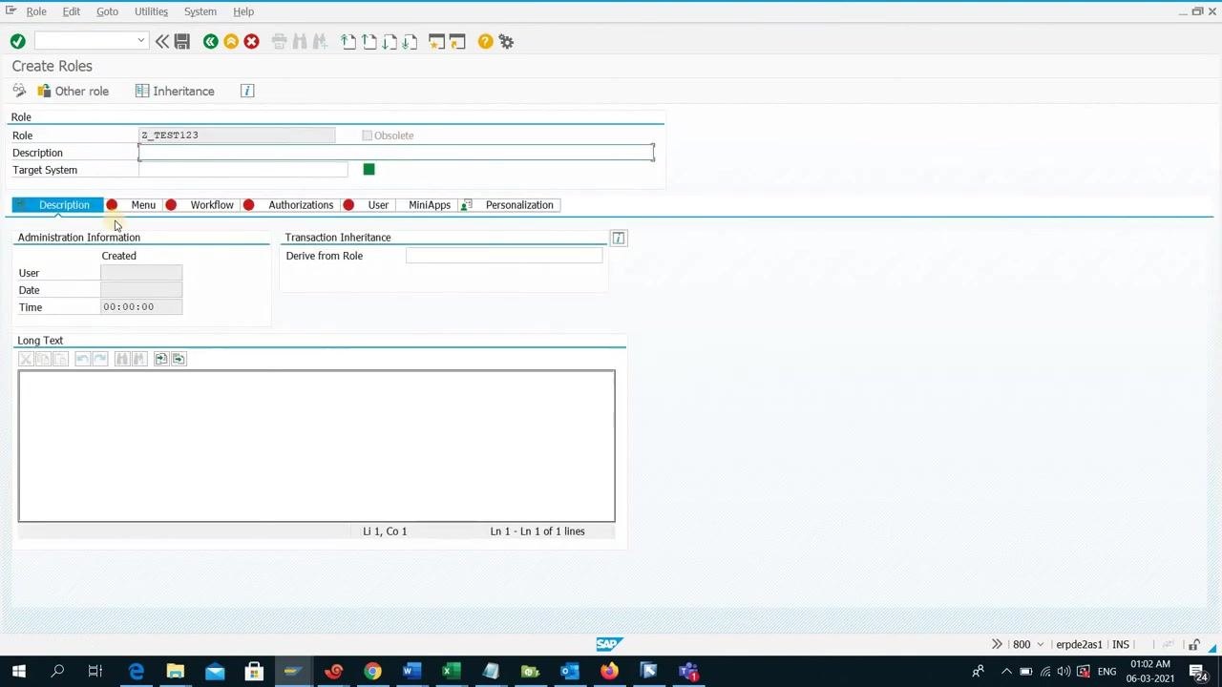The height and width of the screenshot is (687, 1222).
Task: Open the Role menu
Action: coord(36,11)
